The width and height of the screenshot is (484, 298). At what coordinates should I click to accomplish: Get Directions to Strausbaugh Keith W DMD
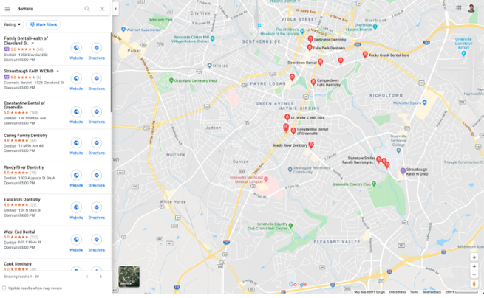point(97,79)
